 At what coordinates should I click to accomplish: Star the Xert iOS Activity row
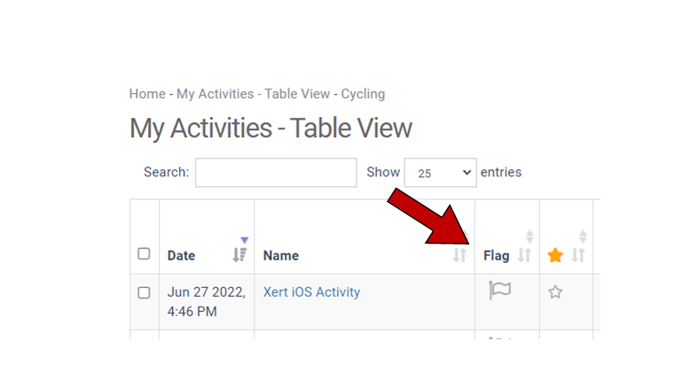click(555, 291)
